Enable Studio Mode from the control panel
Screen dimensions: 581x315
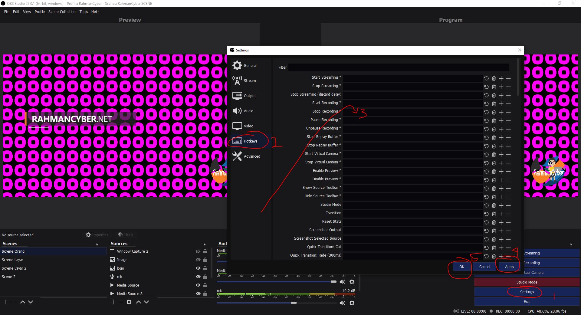(527, 282)
